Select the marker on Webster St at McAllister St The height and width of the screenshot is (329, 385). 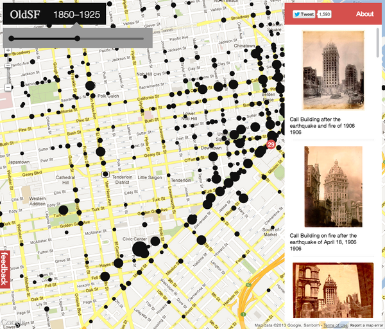(22, 244)
